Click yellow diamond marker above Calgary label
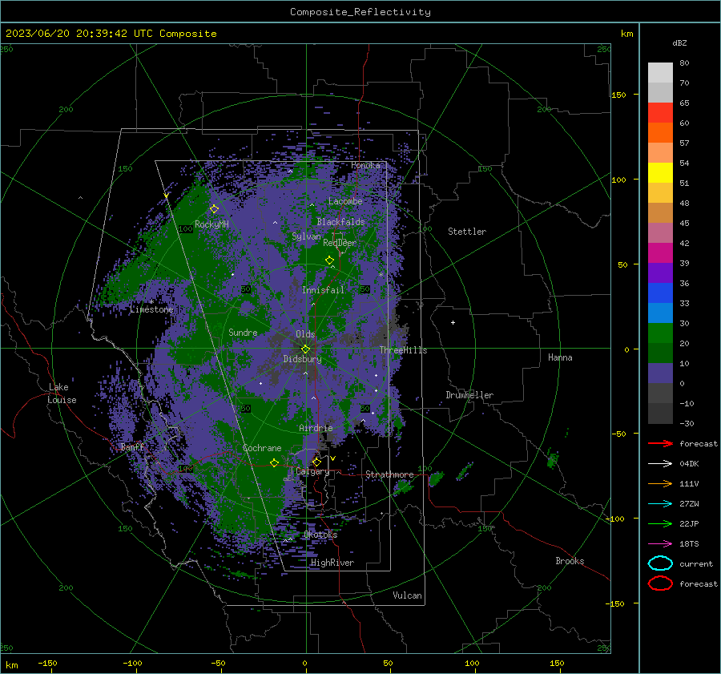 pos(316,462)
